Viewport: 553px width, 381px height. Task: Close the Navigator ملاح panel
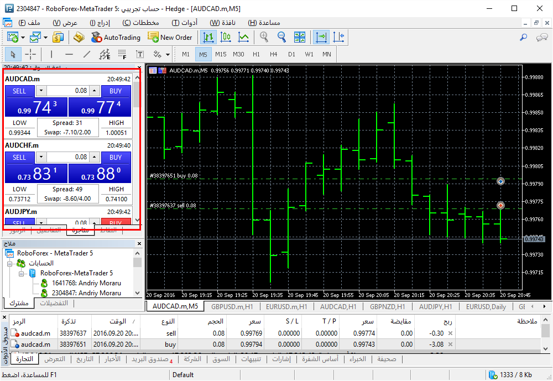pyautogui.click(x=139, y=243)
